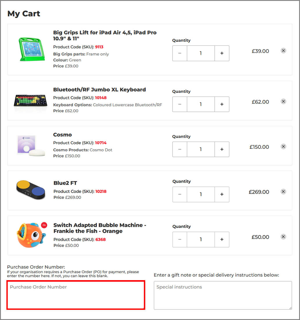
Task: Increase quantity of Jumbo XL Keyboard
Action: pos(222,104)
